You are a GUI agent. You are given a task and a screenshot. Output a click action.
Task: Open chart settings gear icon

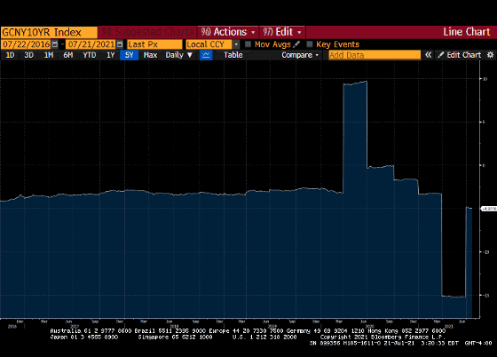490,55
